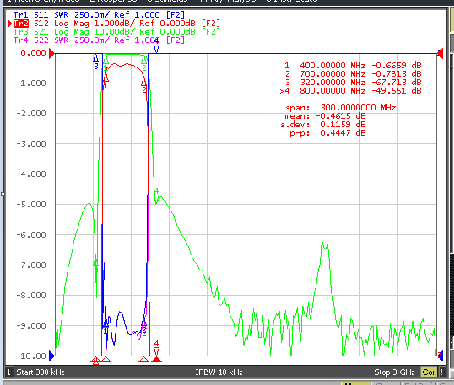This screenshot has width=454, height=385.
Task: Click the exclamation warning indicator in status bar
Action: [x=442, y=372]
